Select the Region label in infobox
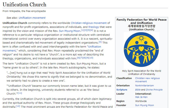 (120, 101)
